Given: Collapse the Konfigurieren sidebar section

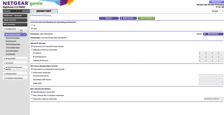Looking at the screenshot, I should click(x=15, y=29).
